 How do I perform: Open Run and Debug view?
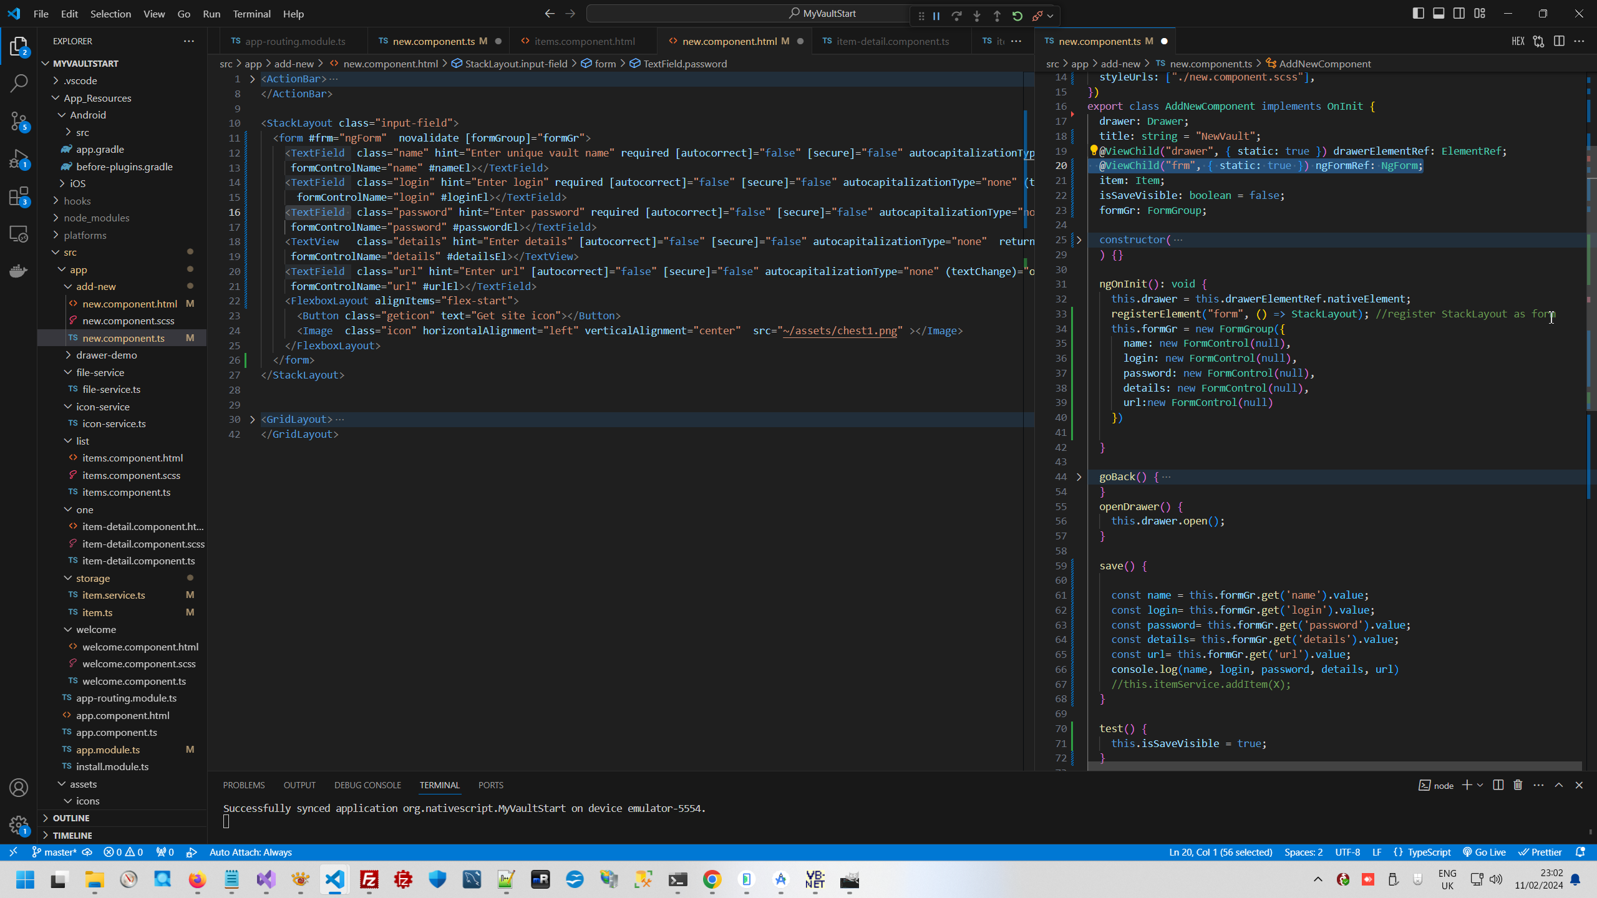coord(19,159)
